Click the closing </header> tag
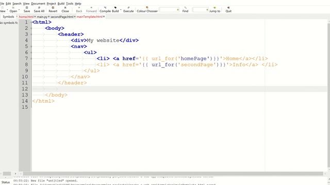 [x=72, y=83]
